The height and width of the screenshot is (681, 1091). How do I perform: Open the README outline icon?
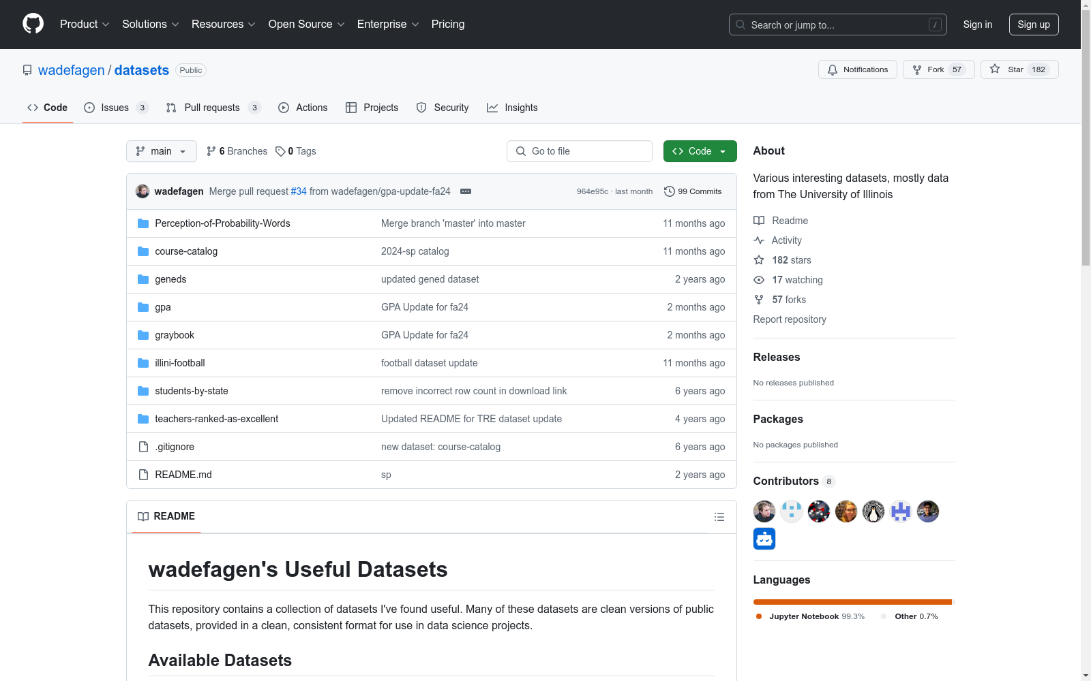[719, 517]
